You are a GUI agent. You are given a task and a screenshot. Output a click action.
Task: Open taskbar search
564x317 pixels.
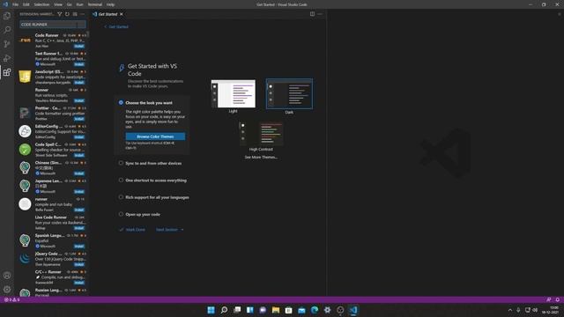tap(224, 310)
